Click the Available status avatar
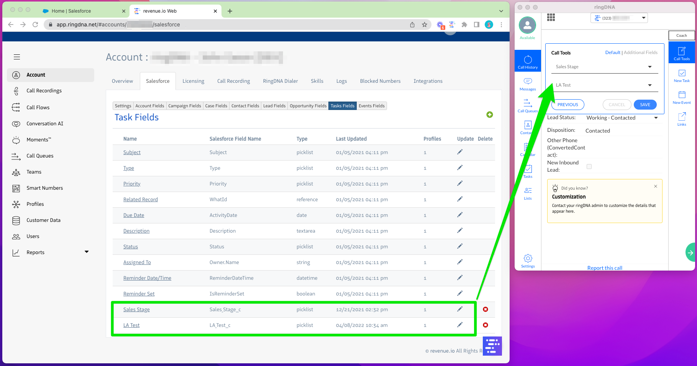This screenshot has width=697, height=366. coord(527,25)
